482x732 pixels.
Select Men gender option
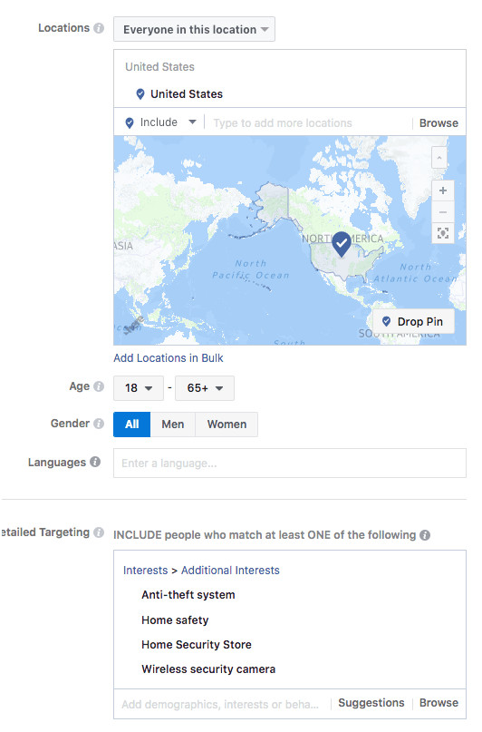click(x=172, y=425)
